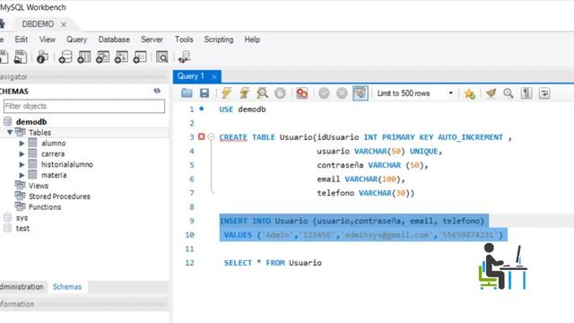Select the demodb schema
574x323 pixels.
pos(31,122)
